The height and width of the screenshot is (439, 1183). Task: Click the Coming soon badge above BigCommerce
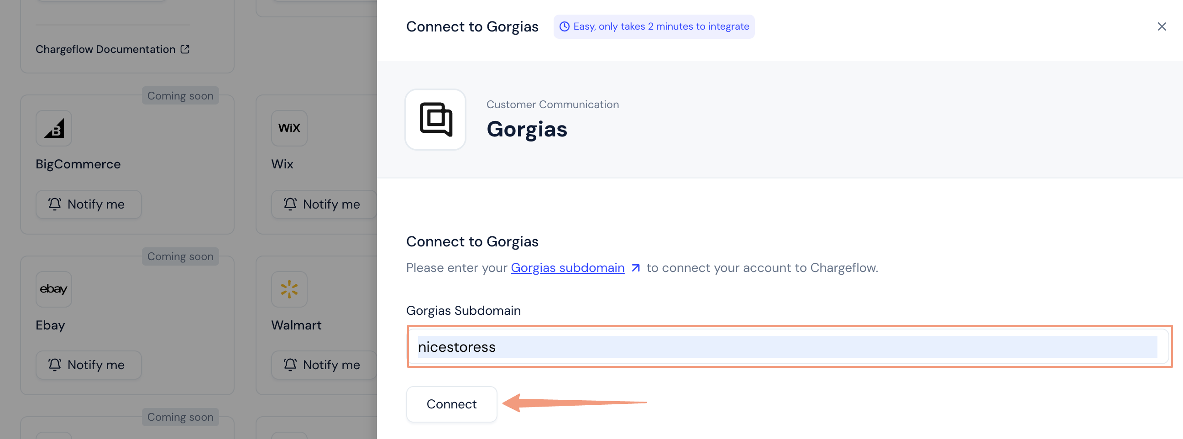tap(180, 95)
